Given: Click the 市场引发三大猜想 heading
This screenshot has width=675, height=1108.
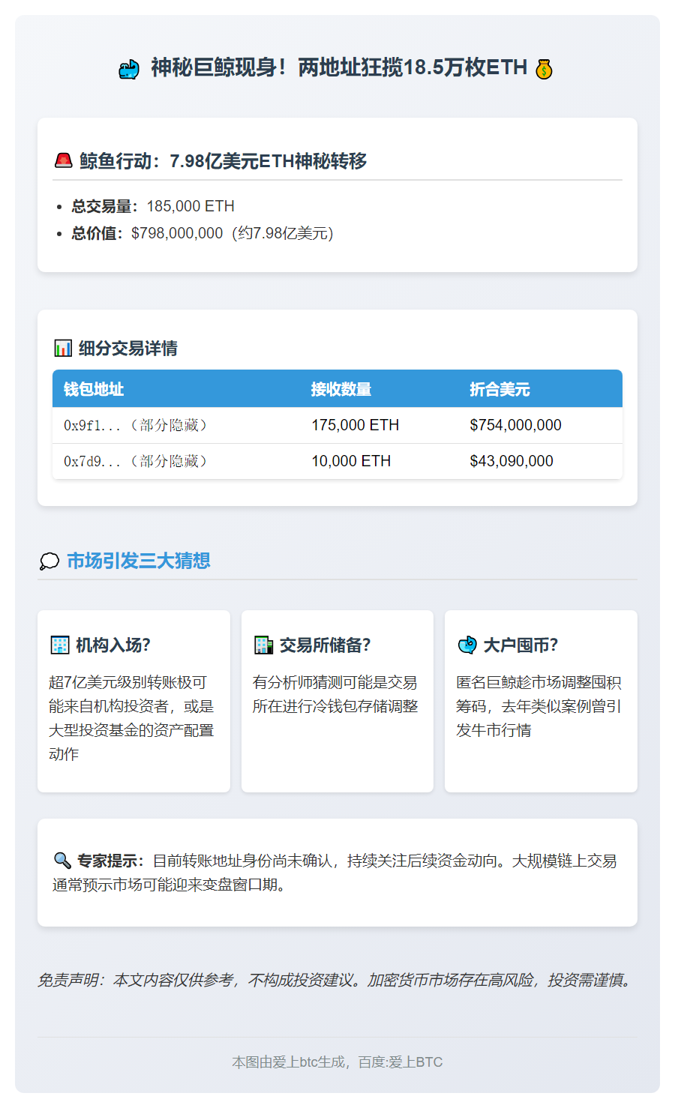Looking at the screenshot, I should click(139, 561).
